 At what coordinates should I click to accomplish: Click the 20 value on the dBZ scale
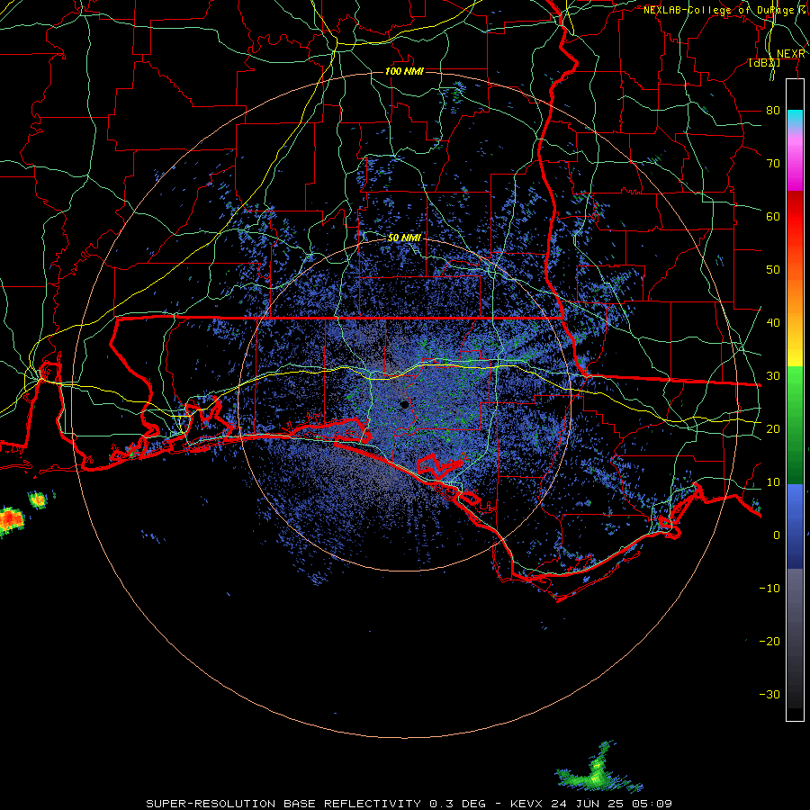coord(773,429)
